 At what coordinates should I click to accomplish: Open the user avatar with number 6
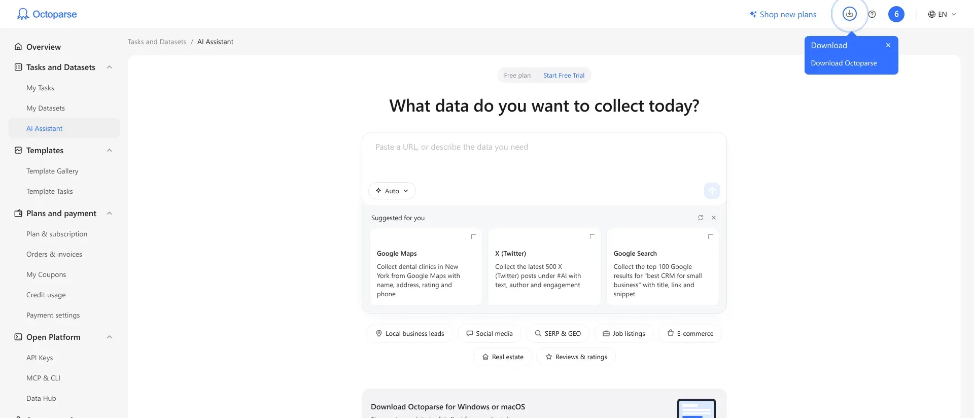click(896, 14)
